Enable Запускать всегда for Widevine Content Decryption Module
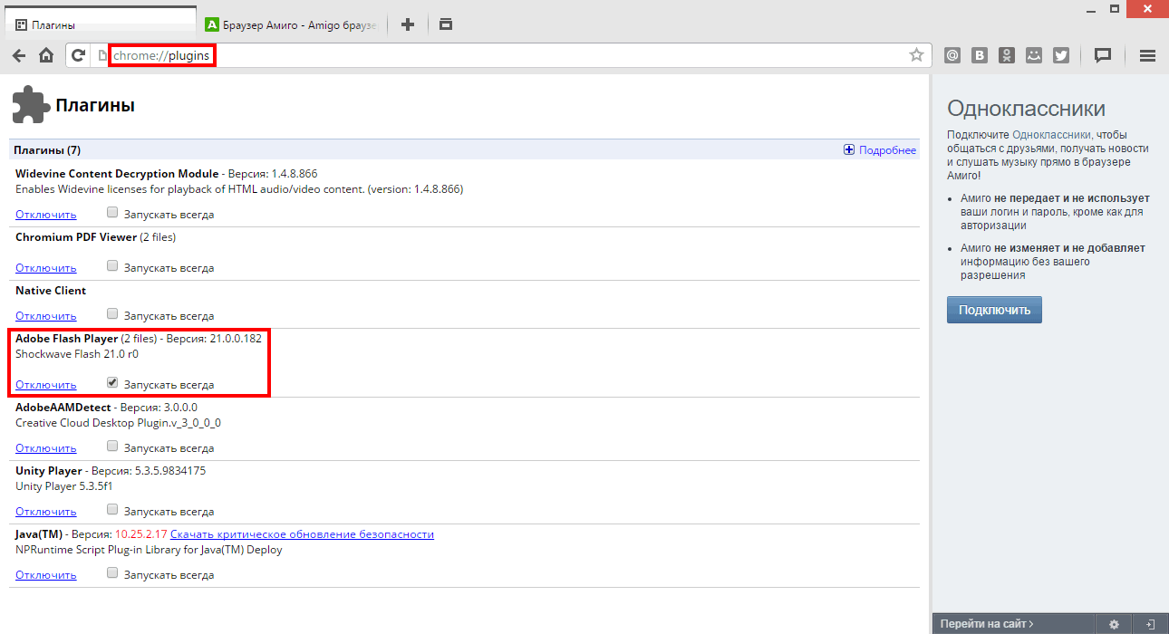The height and width of the screenshot is (634, 1169). click(112, 214)
